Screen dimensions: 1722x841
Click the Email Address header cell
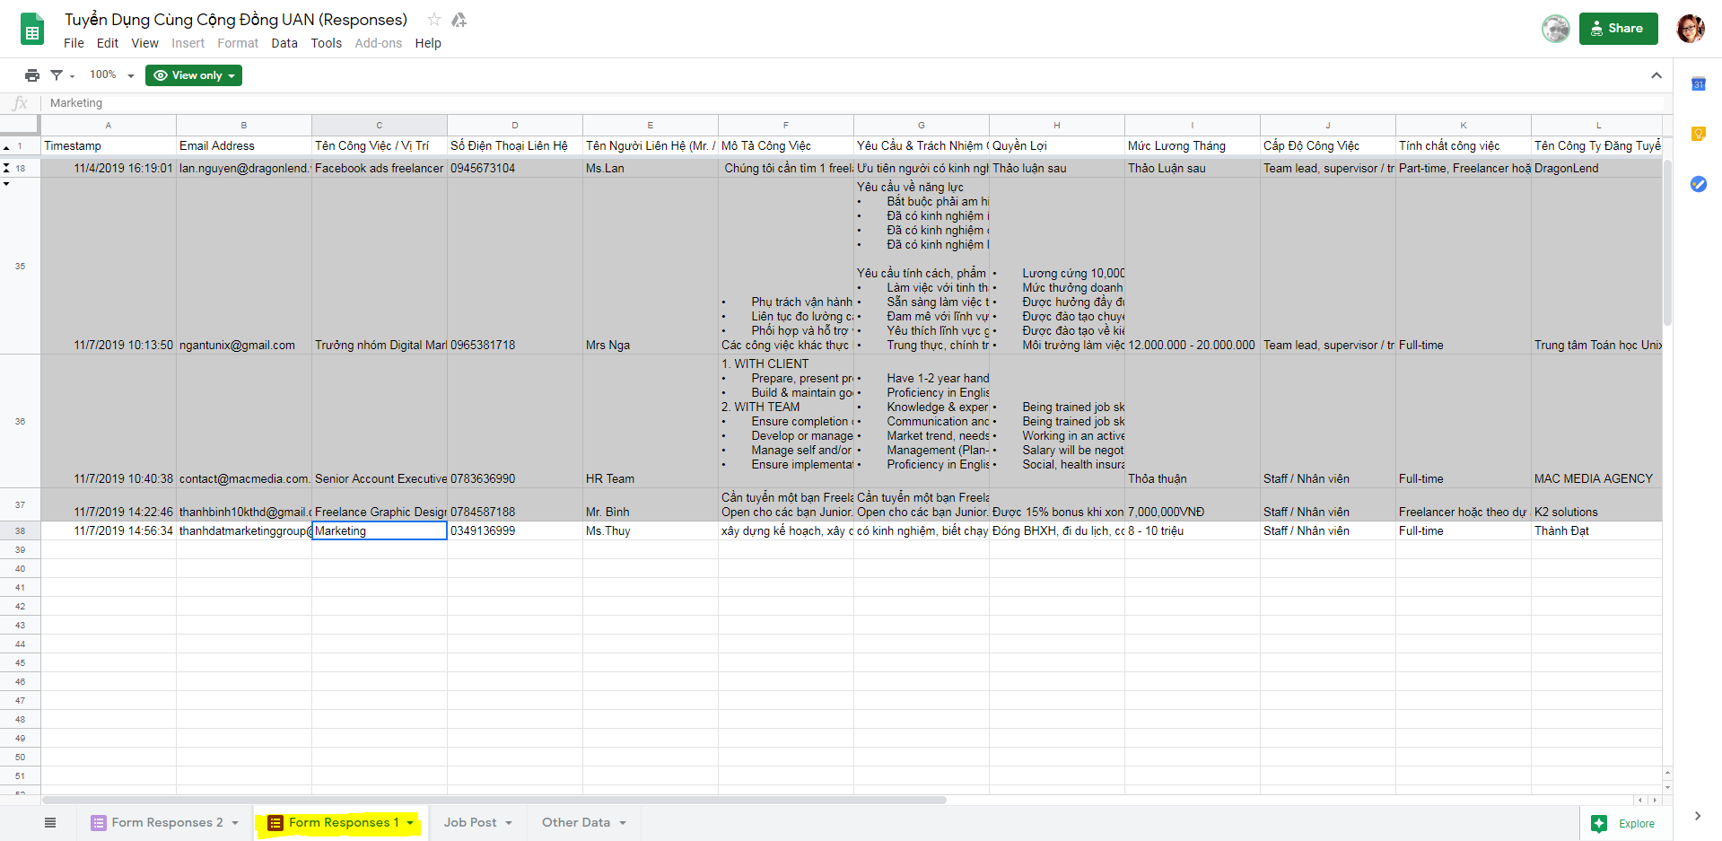point(244,146)
